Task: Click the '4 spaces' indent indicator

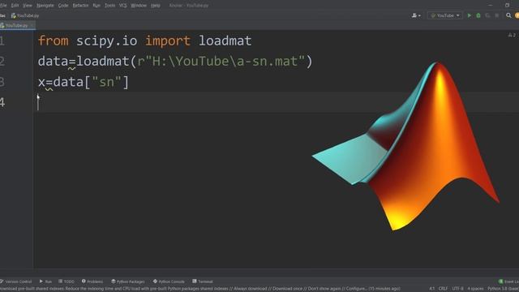Action: pos(475,289)
